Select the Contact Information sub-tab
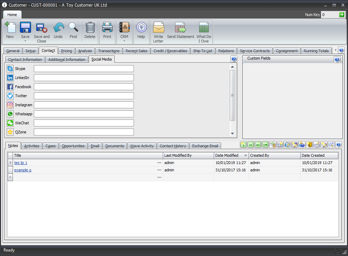The image size is (348, 256). 25,60
